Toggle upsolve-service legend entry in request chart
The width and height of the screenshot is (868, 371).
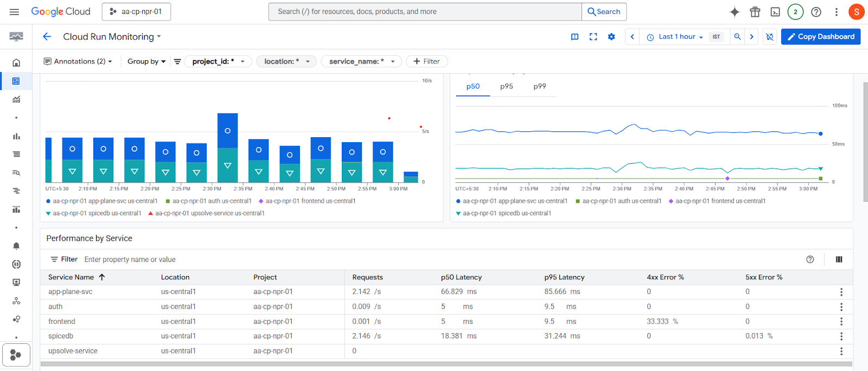click(x=206, y=213)
